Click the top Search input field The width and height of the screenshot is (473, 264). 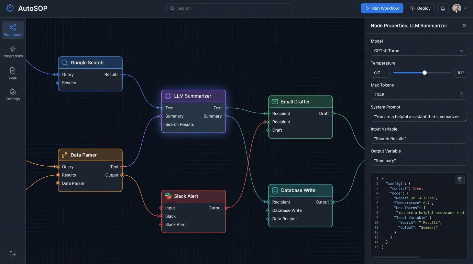229,8
